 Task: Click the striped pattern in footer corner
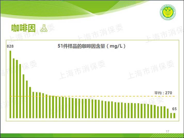coord(167,136)
